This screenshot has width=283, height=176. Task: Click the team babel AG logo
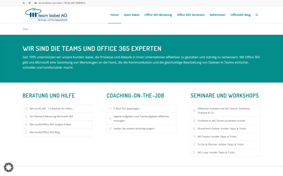[47, 15]
